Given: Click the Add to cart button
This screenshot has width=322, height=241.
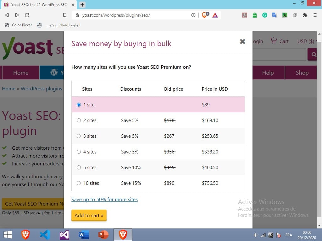Looking at the screenshot, I should tap(89, 216).
